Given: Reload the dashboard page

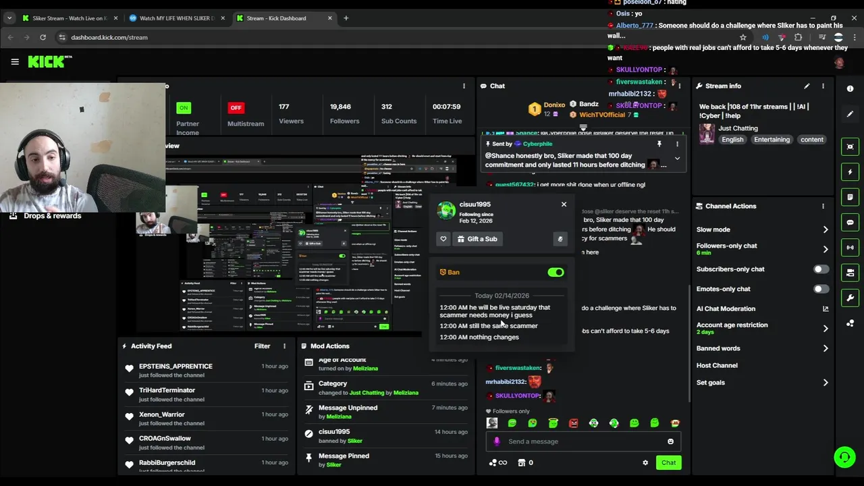Looking at the screenshot, I should click(43, 37).
